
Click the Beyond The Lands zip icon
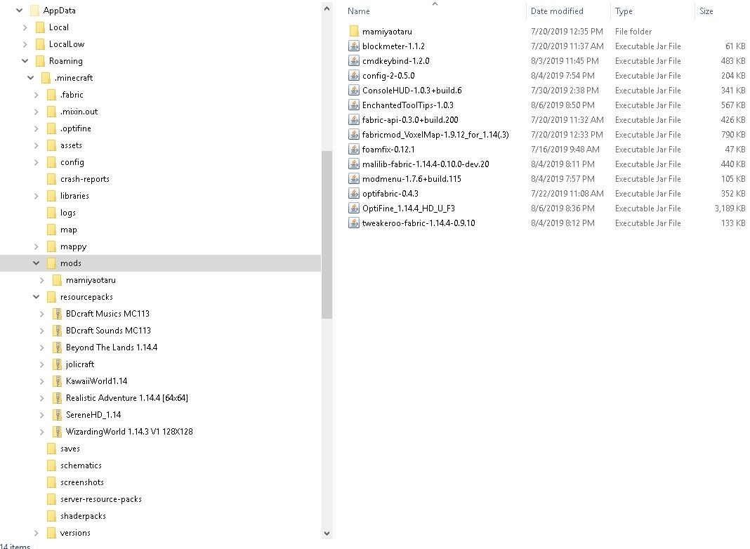click(57, 348)
